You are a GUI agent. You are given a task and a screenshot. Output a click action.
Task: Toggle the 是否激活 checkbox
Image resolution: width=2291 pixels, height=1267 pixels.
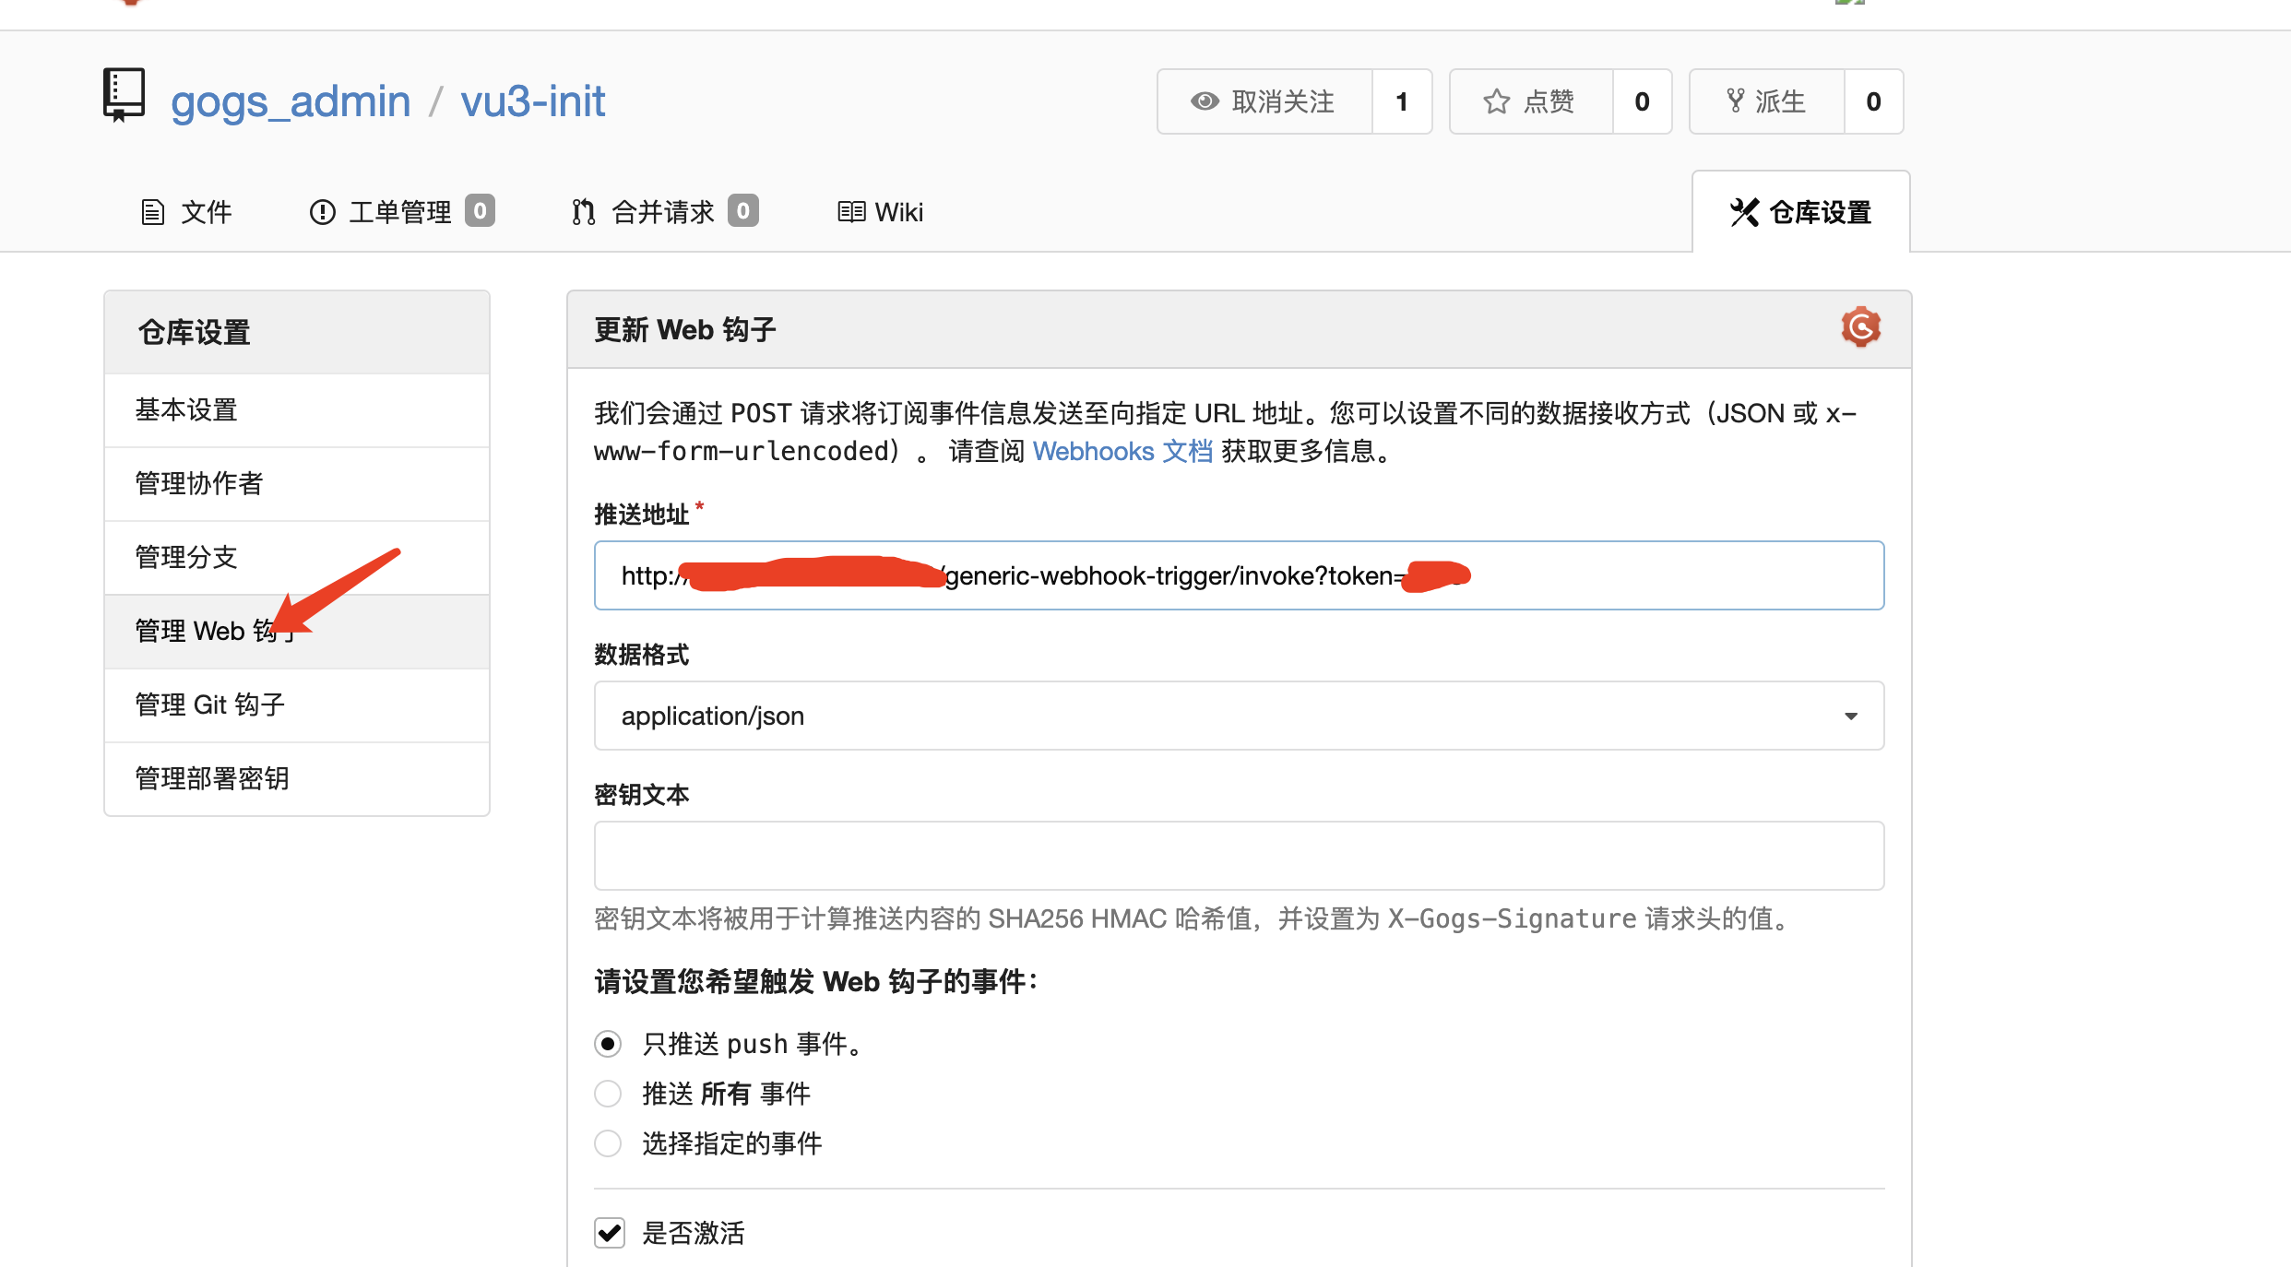tap(610, 1233)
